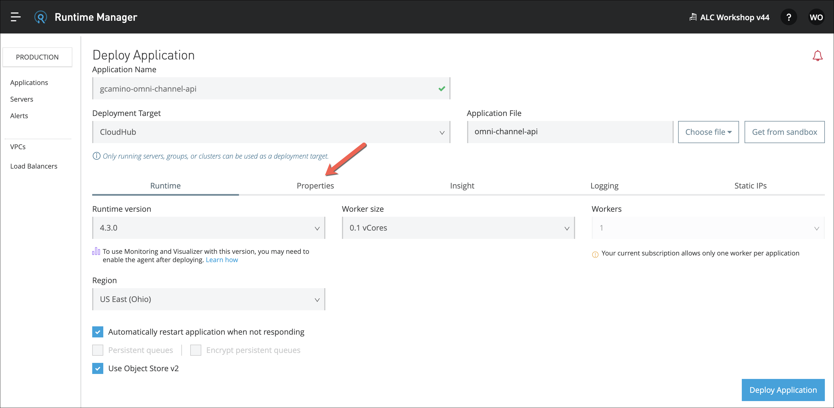
Task: Open Applications in the sidebar
Action: coord(29,82)
